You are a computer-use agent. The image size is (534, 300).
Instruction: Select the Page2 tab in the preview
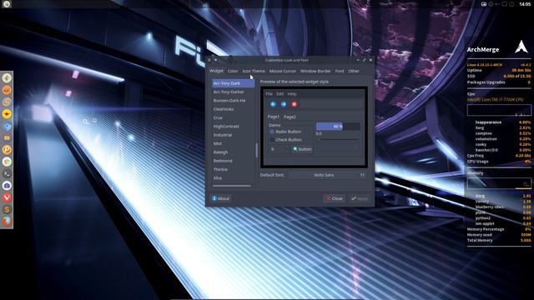pyautogui.click(x=290, y=117)
